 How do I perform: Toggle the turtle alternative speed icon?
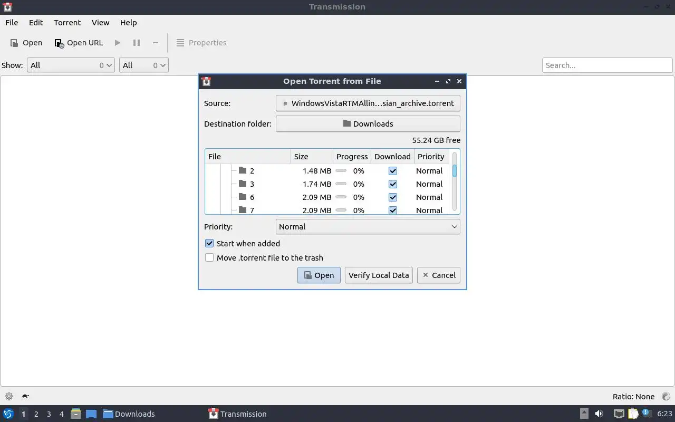[x=25, y=396]
